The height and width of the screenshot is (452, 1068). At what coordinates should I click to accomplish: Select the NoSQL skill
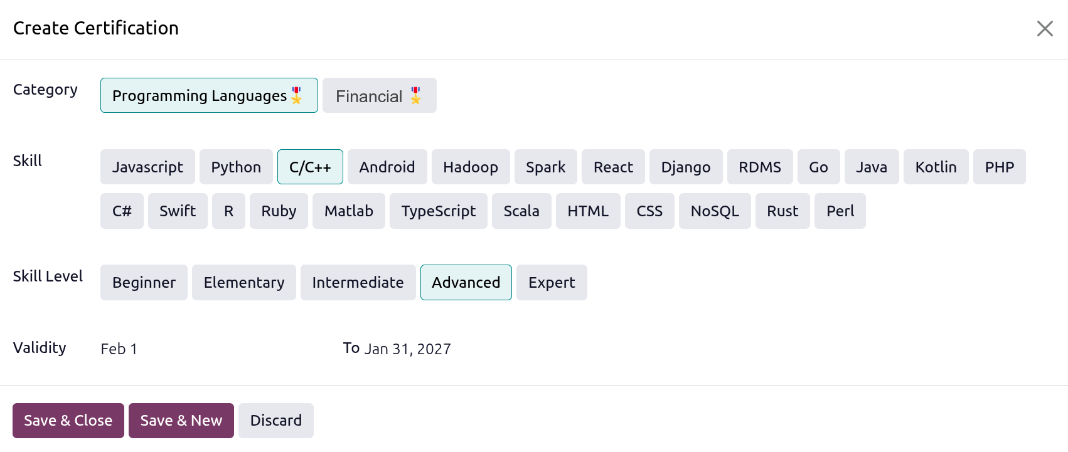(x=714, y=211)
